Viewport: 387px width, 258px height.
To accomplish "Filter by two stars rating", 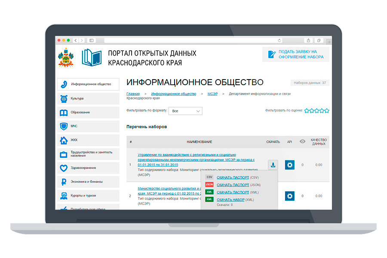I will pos(312,111).
